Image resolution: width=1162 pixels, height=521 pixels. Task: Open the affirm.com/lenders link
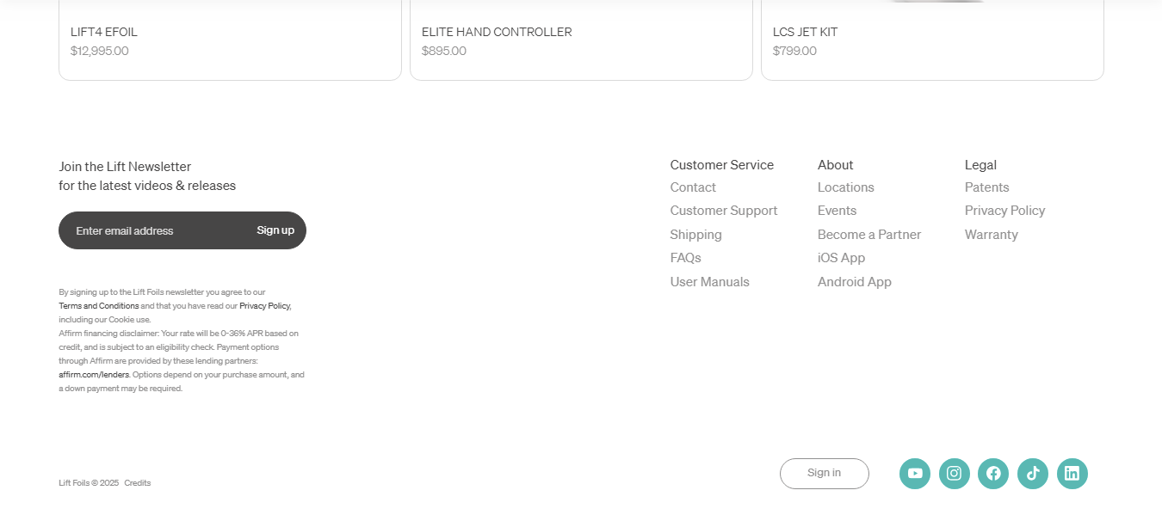94,375
